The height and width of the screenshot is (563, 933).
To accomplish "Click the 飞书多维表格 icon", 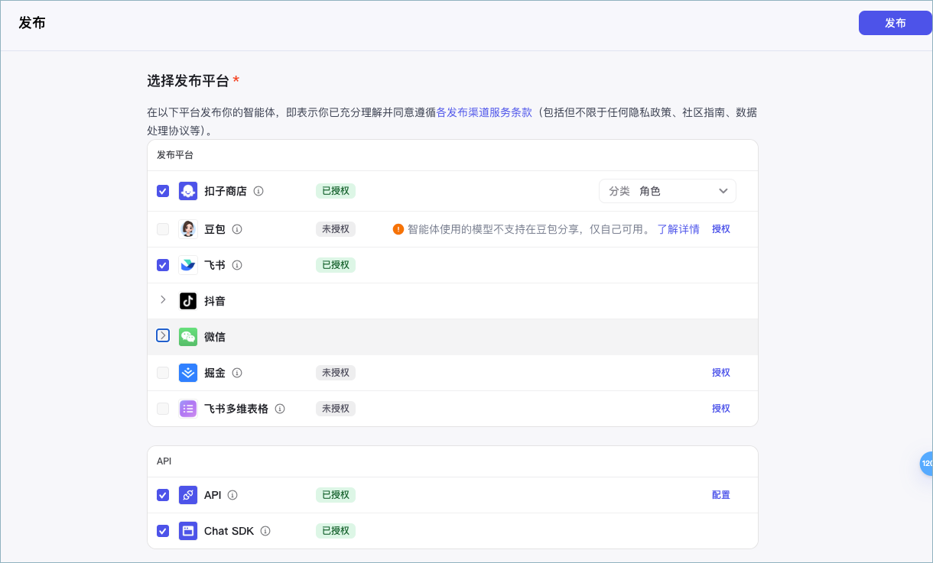I will coord(188,409).
